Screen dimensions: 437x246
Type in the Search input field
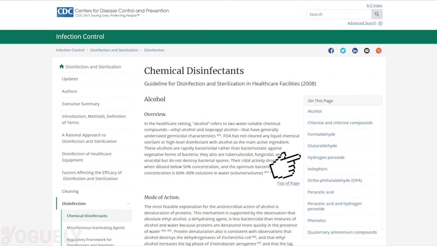[x=339, y=14]
